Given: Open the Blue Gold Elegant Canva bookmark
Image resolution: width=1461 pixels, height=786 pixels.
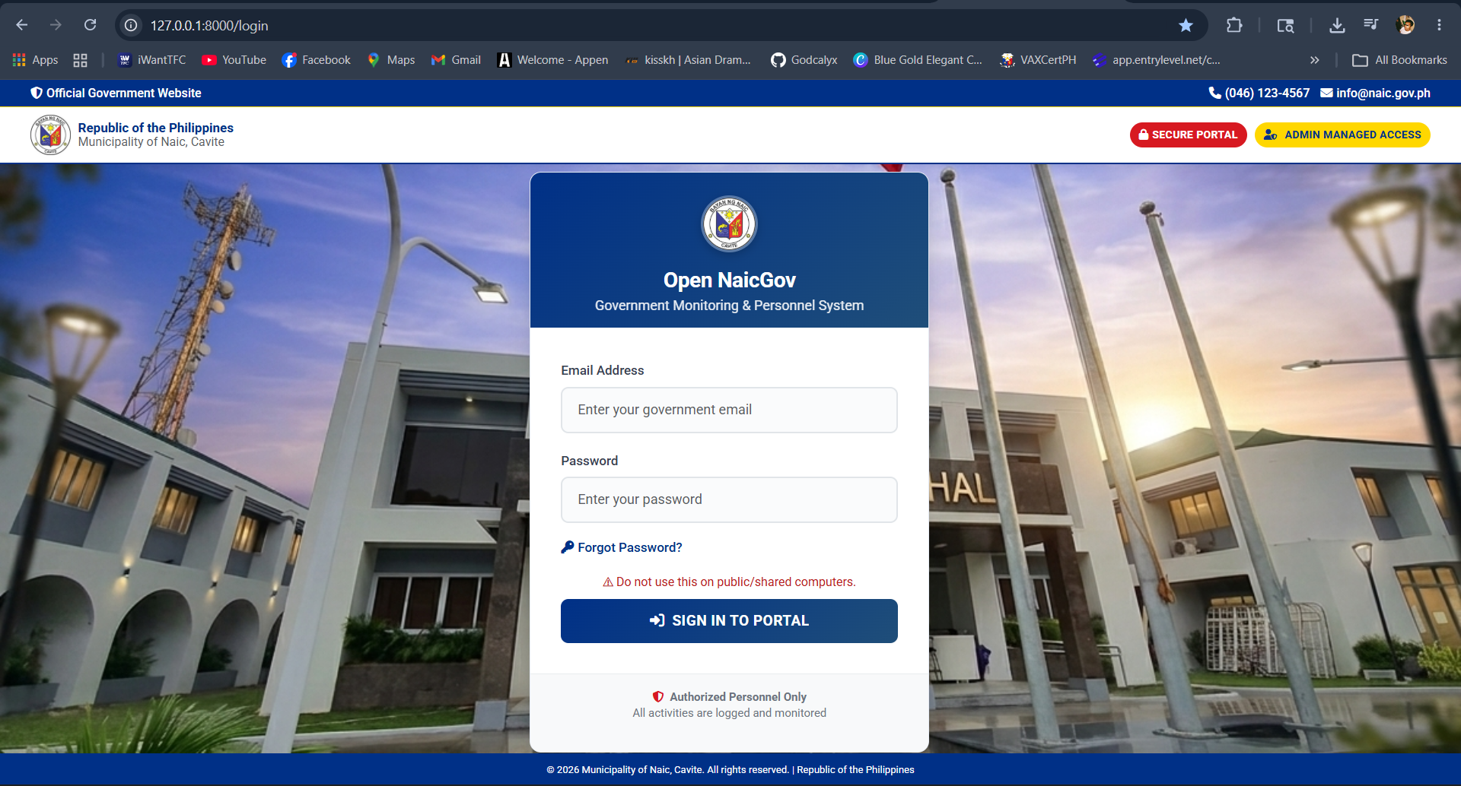Looking at the screenshot, I should 918,60.
